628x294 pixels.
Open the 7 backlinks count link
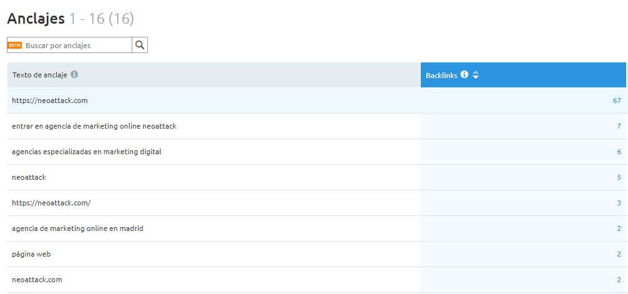pyautogui.click(x=619, y=126)
